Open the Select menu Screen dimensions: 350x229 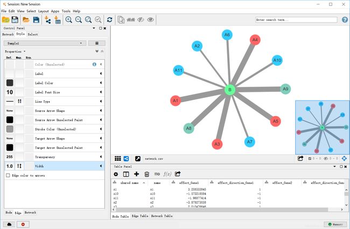point(31,11)
